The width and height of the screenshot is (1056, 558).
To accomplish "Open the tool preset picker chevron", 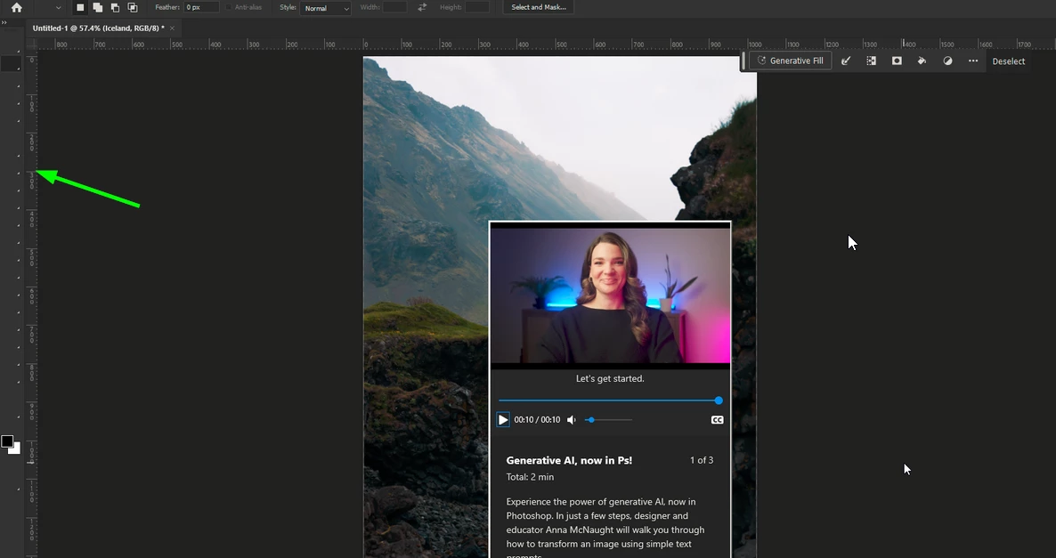I will coord(58,8).
